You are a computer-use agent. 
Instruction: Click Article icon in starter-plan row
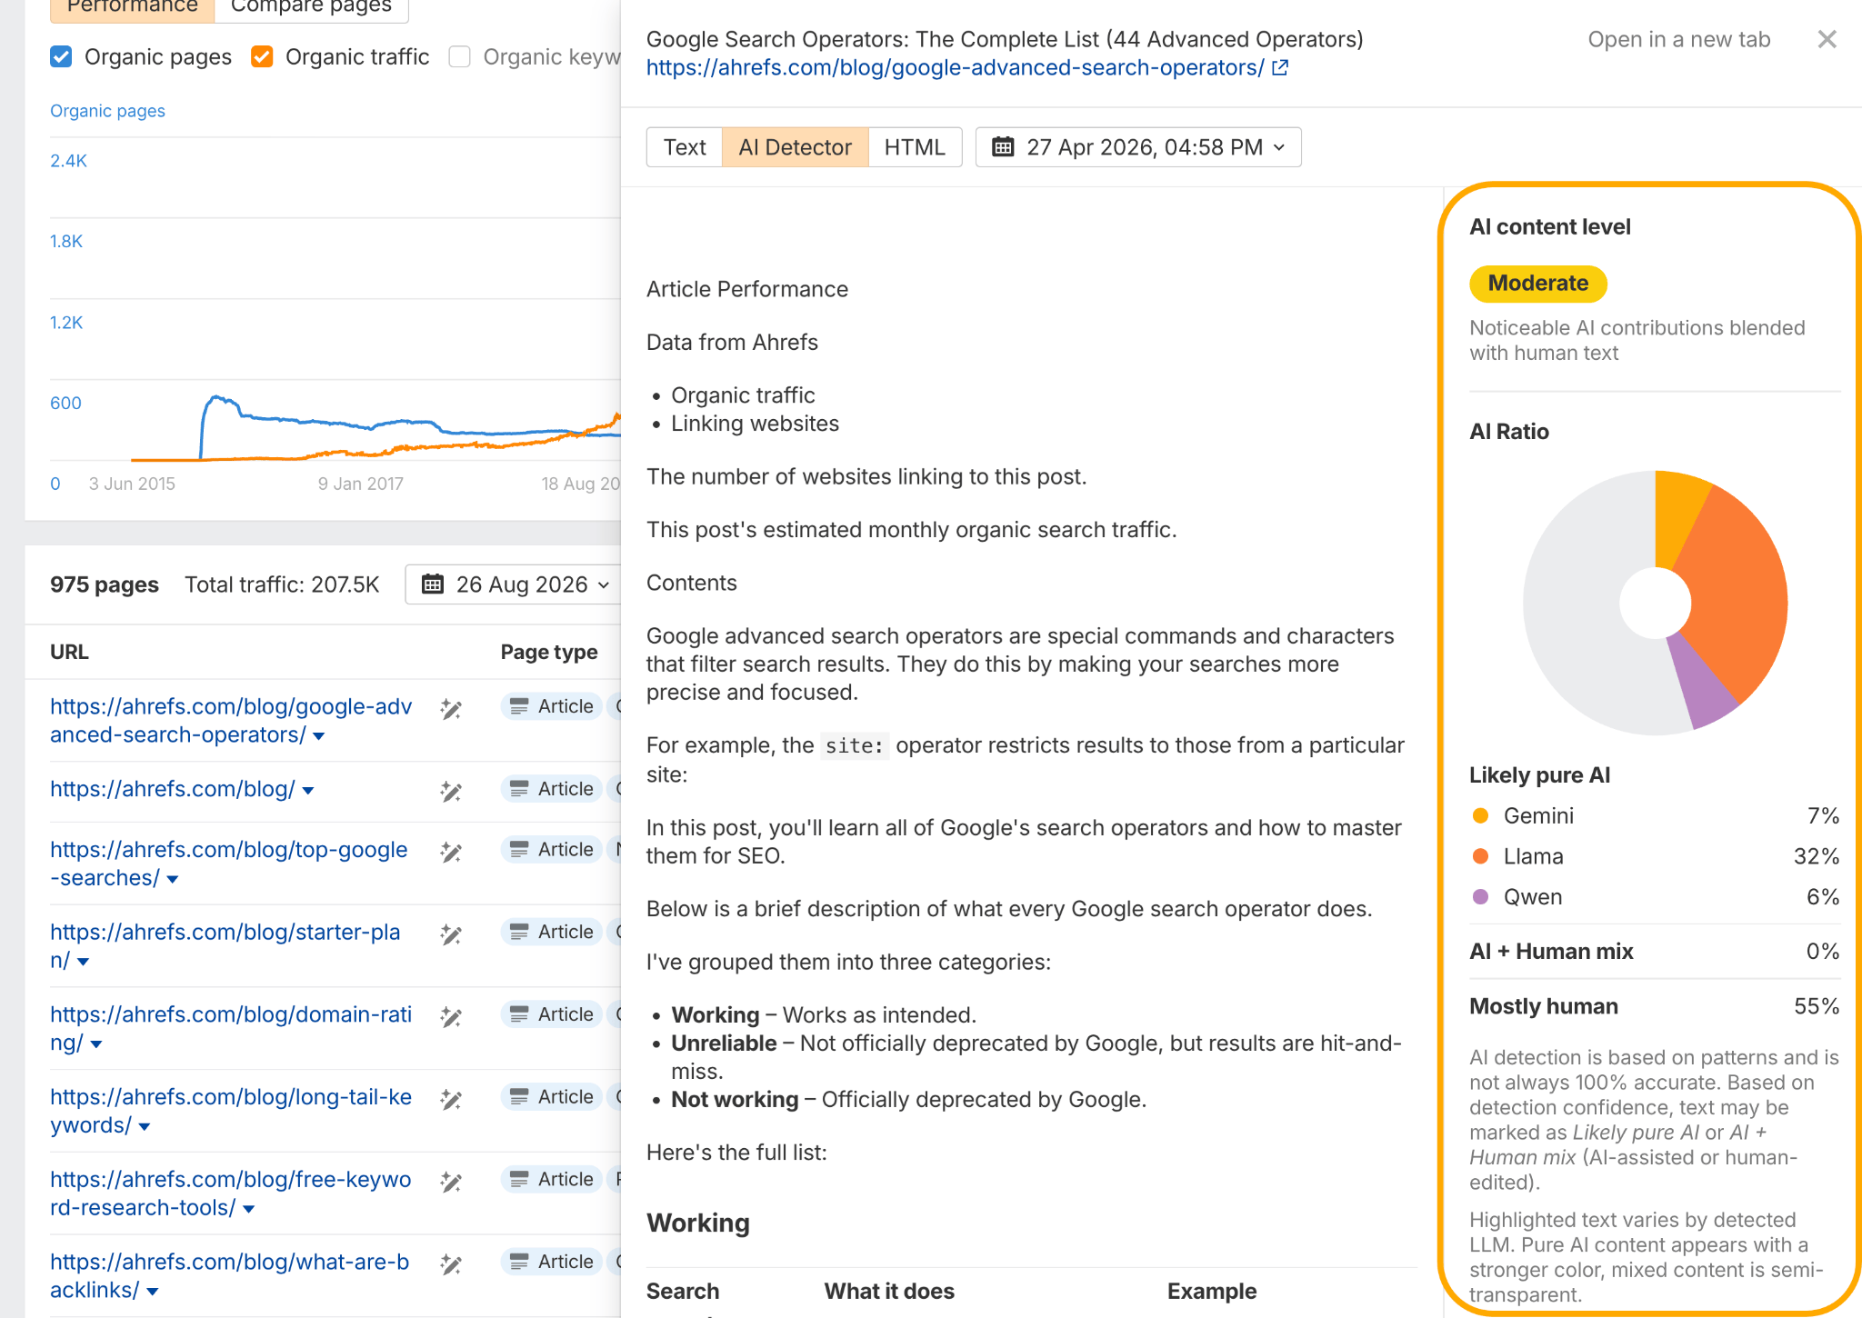pos(519,932)
